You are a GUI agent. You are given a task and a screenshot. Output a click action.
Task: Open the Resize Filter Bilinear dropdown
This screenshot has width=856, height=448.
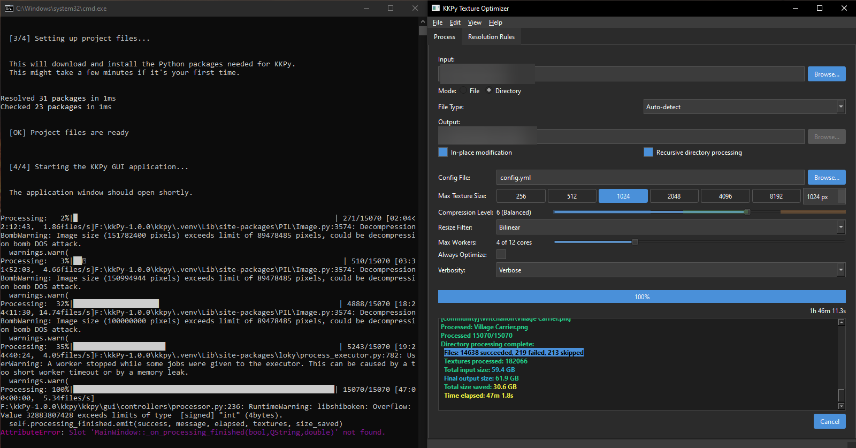671,227
